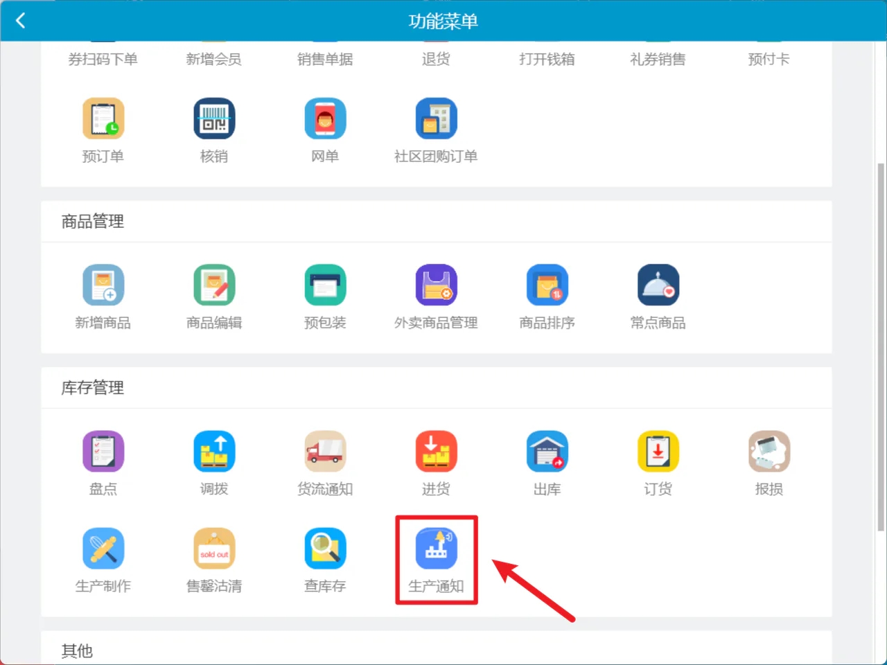Open the 售罄沽清 sold out icon
Image resolution: width=887 pixels, height=665 pixels.
214,548
